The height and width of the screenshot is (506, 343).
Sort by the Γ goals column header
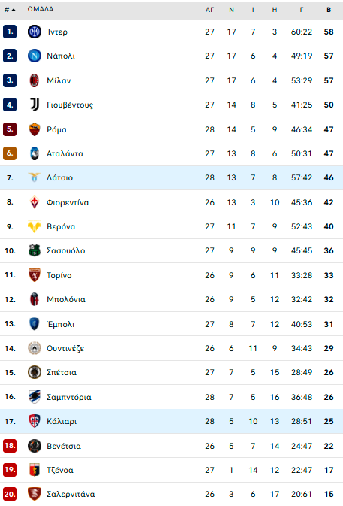pyautogui.click(x=302, y=10)
